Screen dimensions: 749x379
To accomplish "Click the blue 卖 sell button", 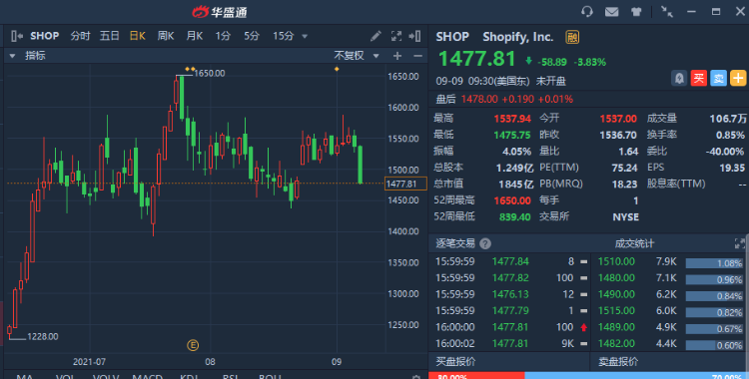I will [718, 78].
